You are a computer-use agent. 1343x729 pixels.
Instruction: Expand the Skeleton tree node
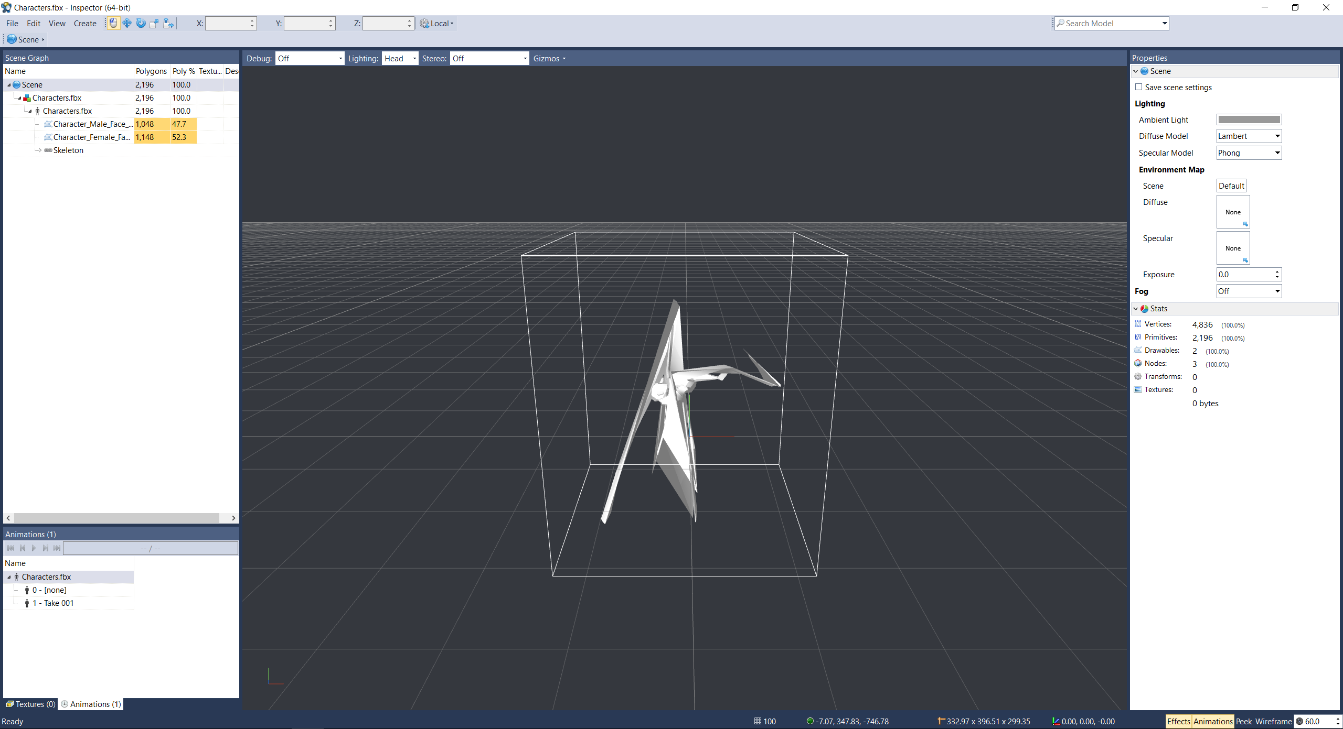[39, 150]
